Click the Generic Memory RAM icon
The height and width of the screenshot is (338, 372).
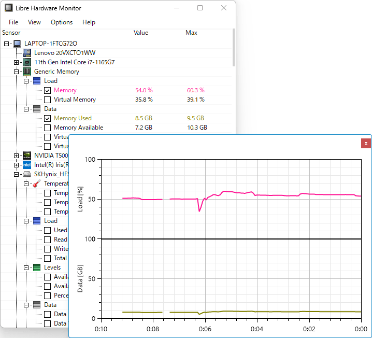point(27,72)
